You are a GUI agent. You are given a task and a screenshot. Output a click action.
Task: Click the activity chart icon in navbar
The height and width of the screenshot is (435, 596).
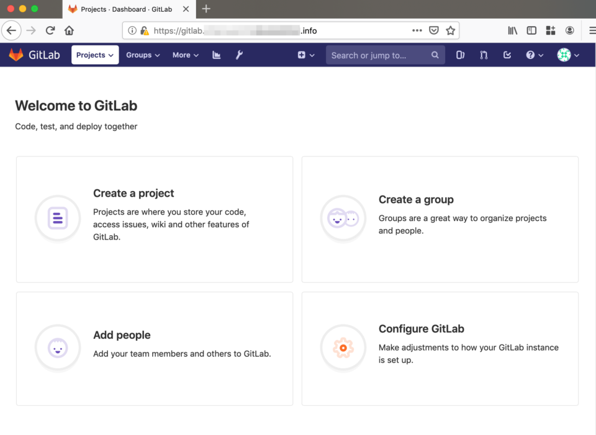coord(216,55)
